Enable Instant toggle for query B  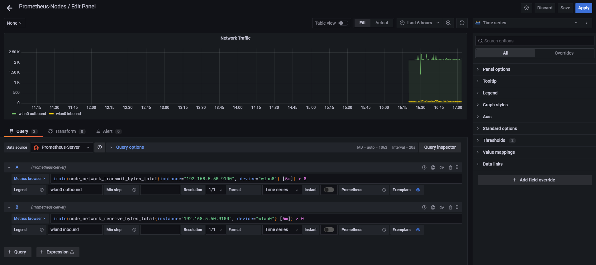[329, 230]
